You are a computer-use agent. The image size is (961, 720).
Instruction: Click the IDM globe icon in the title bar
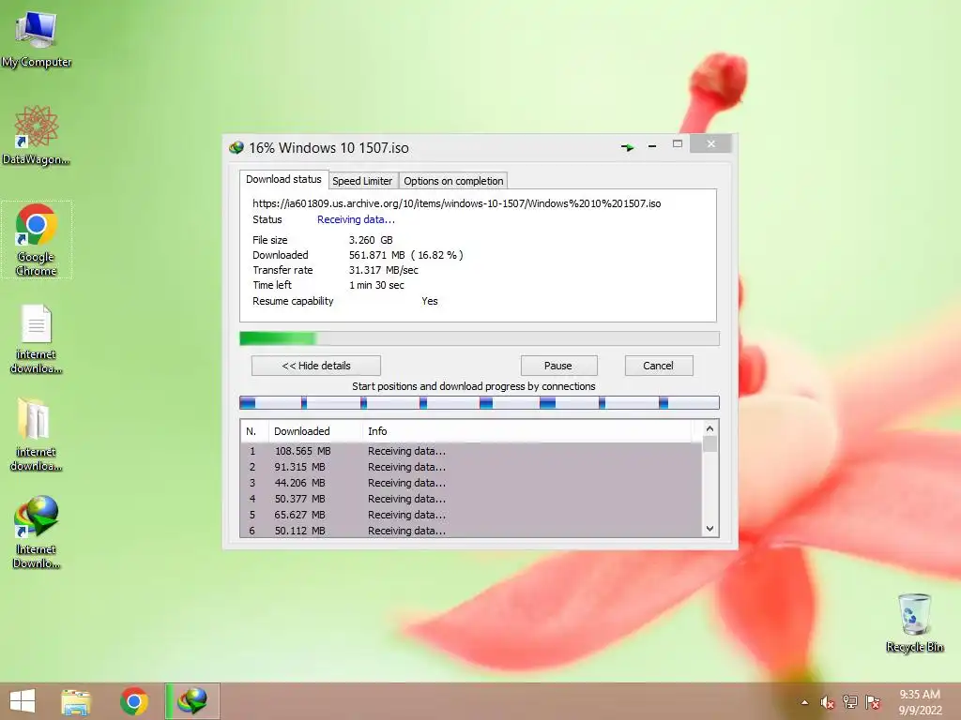click(236, 147)
